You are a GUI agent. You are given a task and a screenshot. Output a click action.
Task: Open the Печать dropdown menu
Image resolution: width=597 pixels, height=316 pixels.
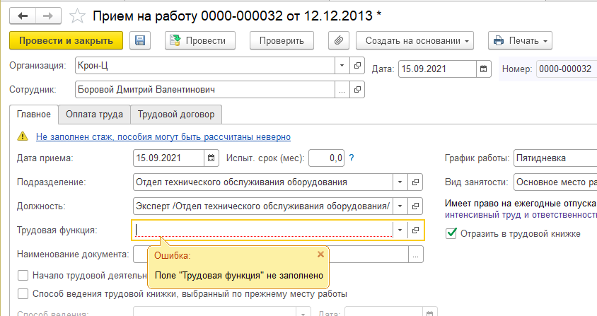(520, 40)
